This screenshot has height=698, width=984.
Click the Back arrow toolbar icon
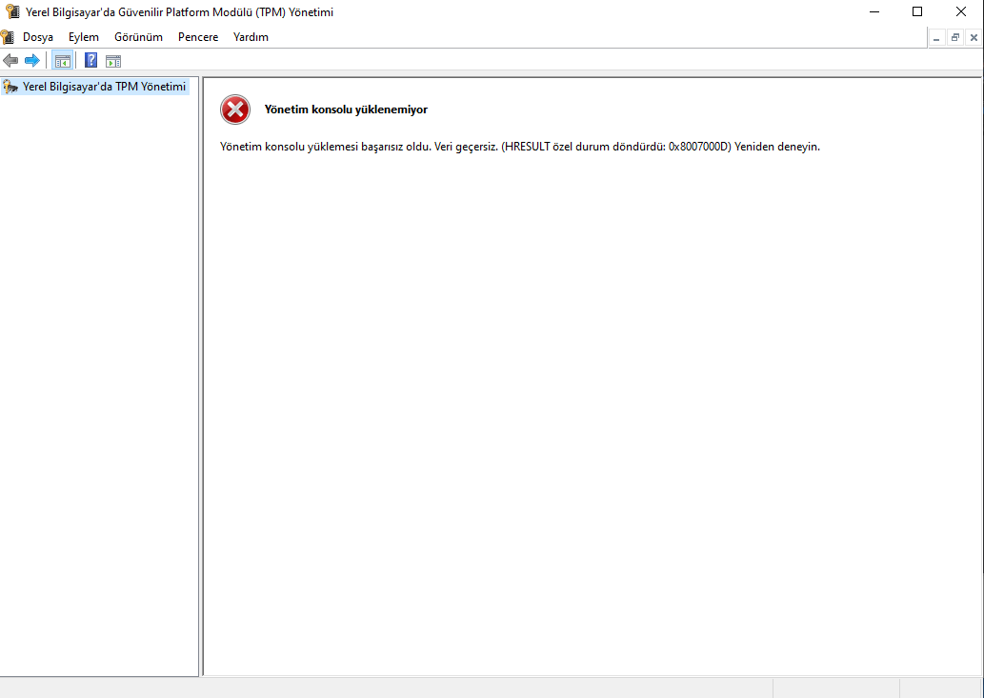tap(10, 61)
